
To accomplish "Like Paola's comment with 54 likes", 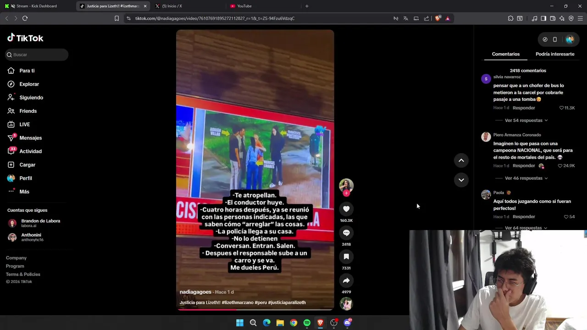I will pyautogui.click(x=566, y=217).
